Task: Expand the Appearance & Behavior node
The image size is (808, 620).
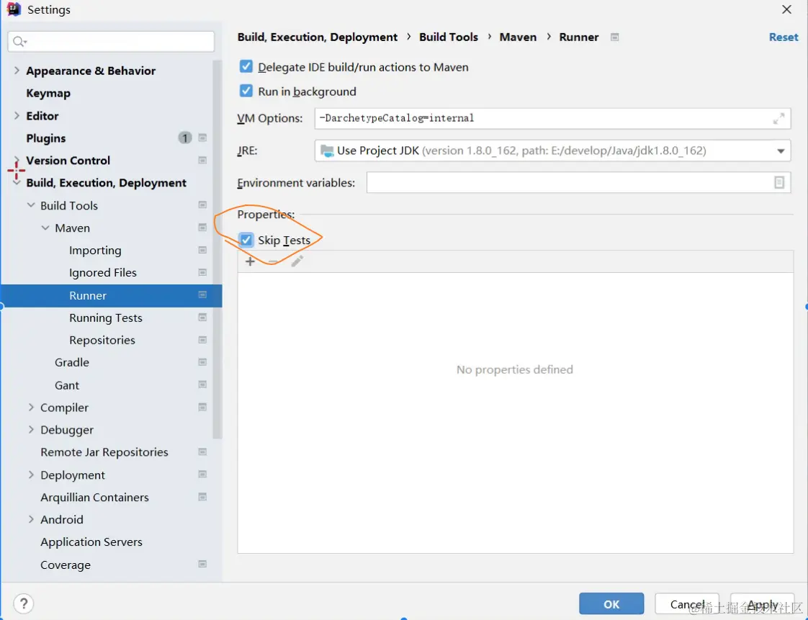Action: coord(17,70)
